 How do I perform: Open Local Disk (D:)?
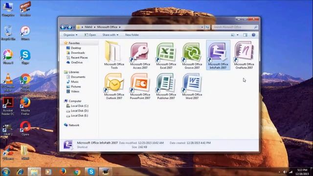tap(79, 110)
